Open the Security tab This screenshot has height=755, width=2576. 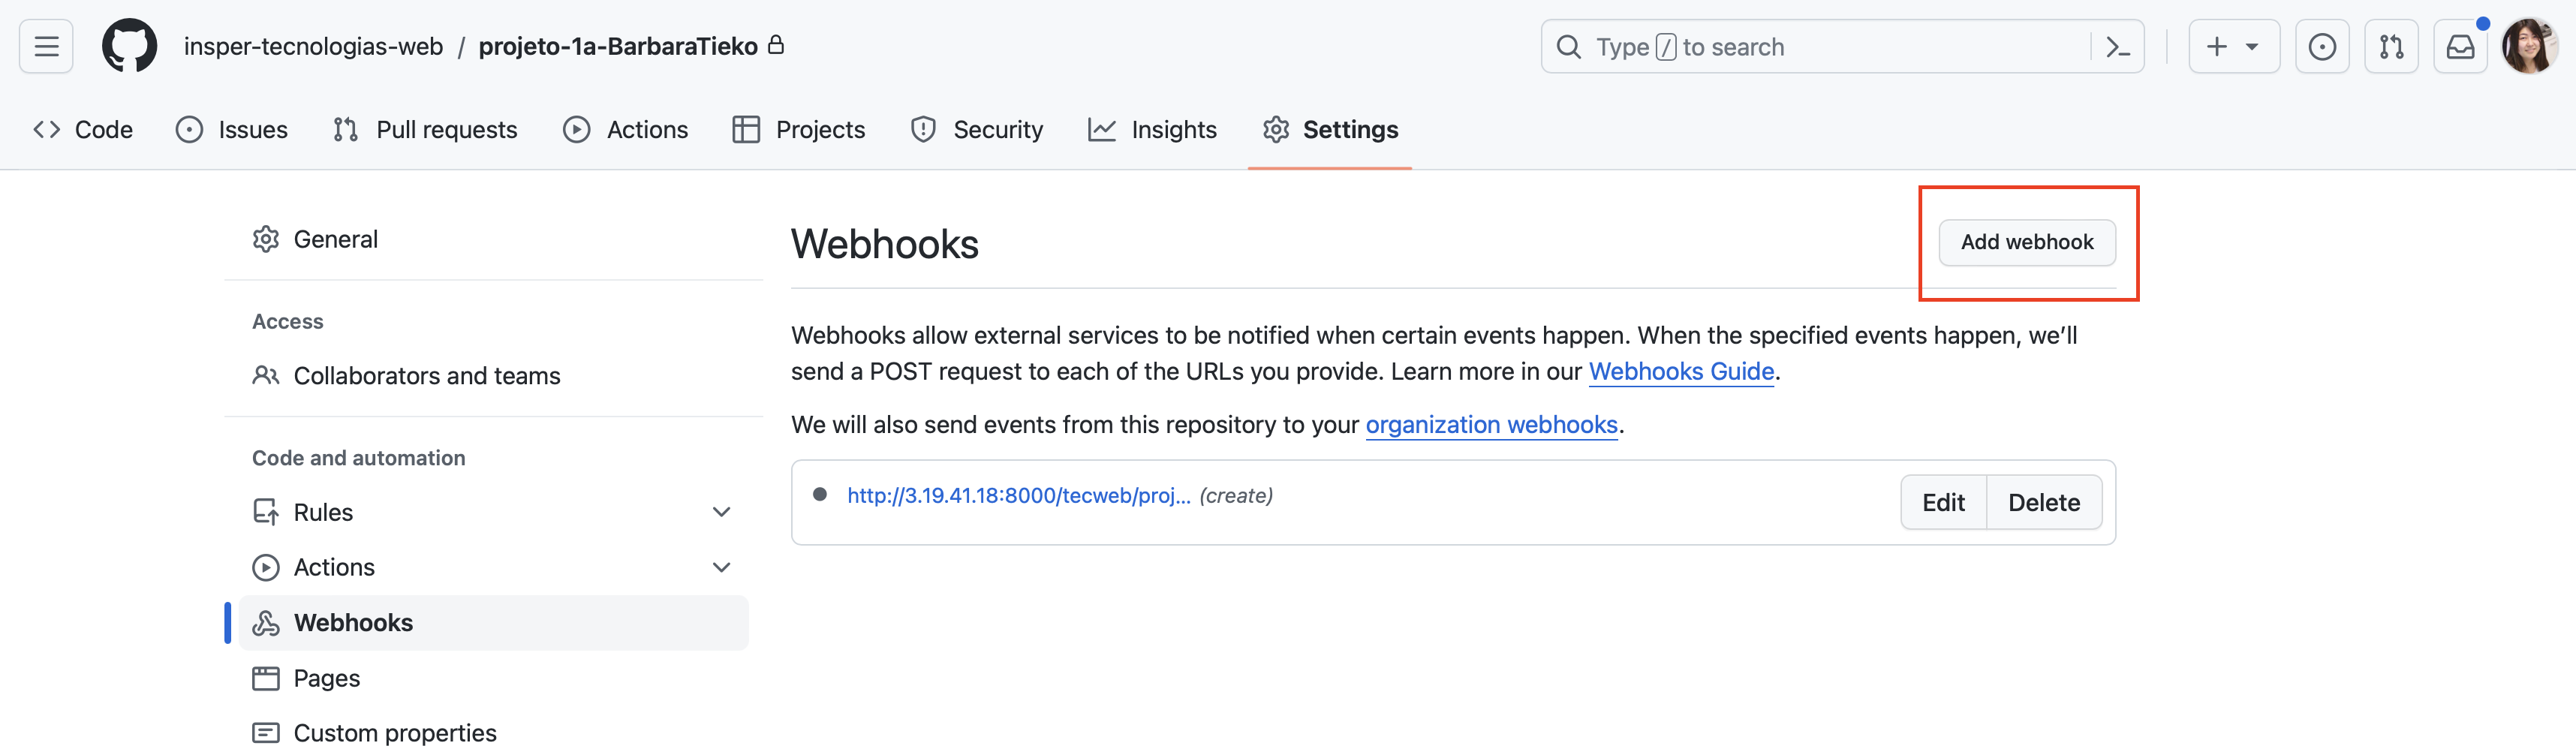pos(977,130)
